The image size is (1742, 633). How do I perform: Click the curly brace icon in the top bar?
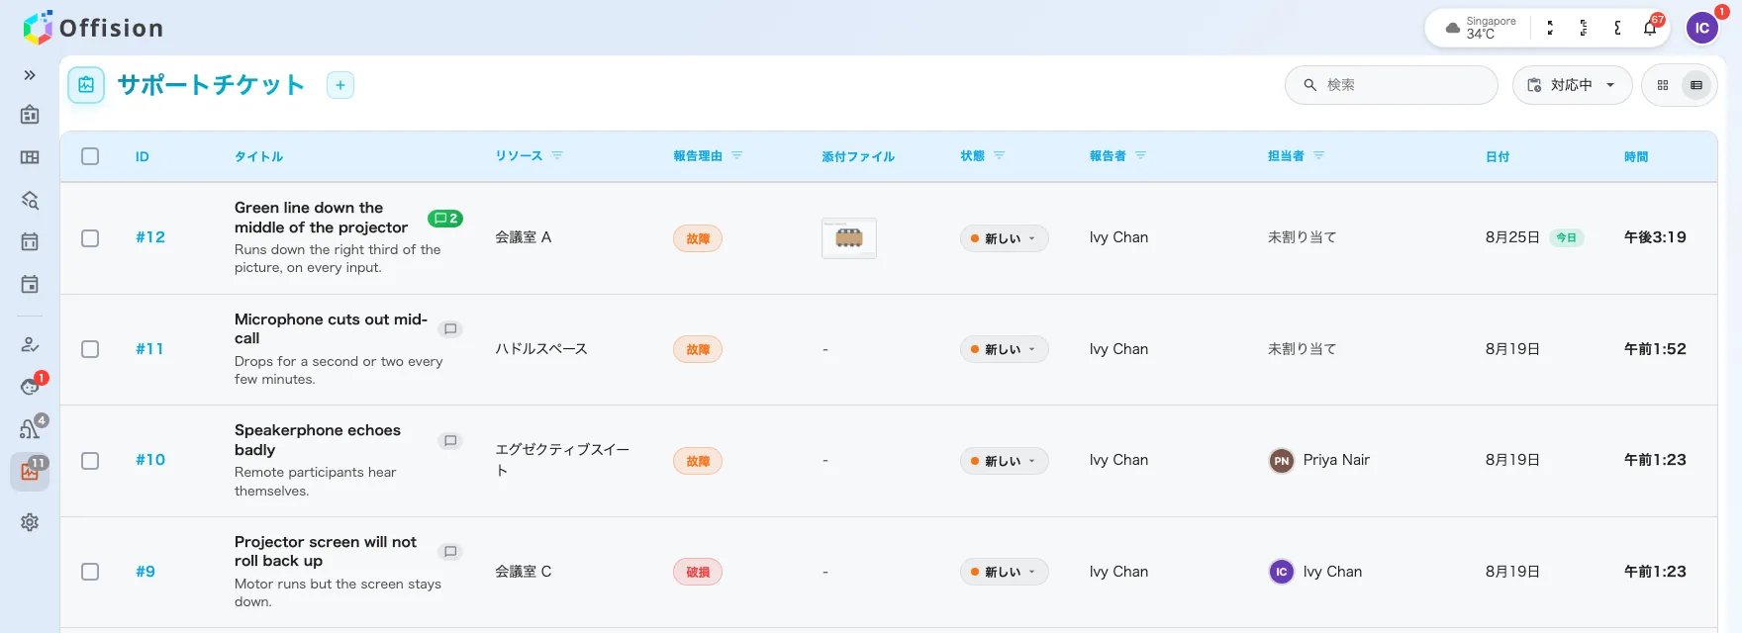coord(1617,28)
